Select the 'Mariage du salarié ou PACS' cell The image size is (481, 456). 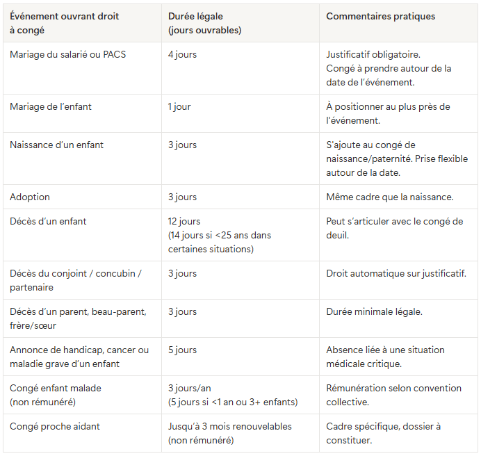68,55
